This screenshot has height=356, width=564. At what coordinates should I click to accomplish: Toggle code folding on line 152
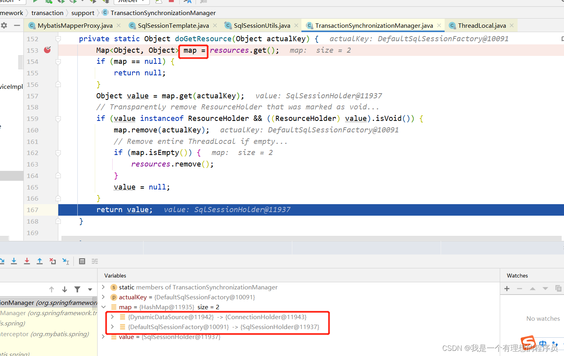click(x=58, y=39)
